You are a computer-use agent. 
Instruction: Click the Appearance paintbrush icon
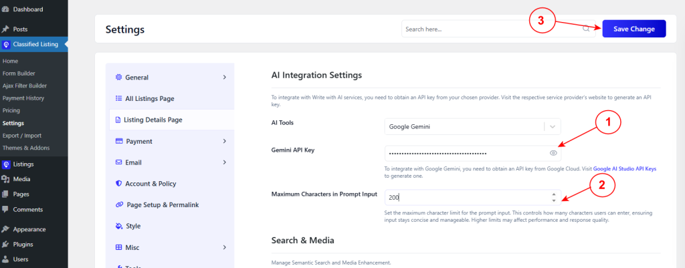click(5, 229)
